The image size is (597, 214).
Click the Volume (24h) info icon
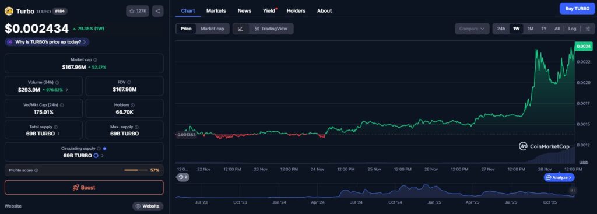[x=57, y=82]
